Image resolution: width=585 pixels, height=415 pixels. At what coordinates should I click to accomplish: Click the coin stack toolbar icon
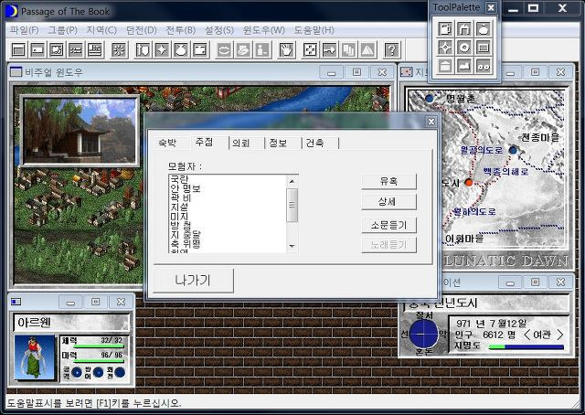pyautogui.click(x=243, y=49)
